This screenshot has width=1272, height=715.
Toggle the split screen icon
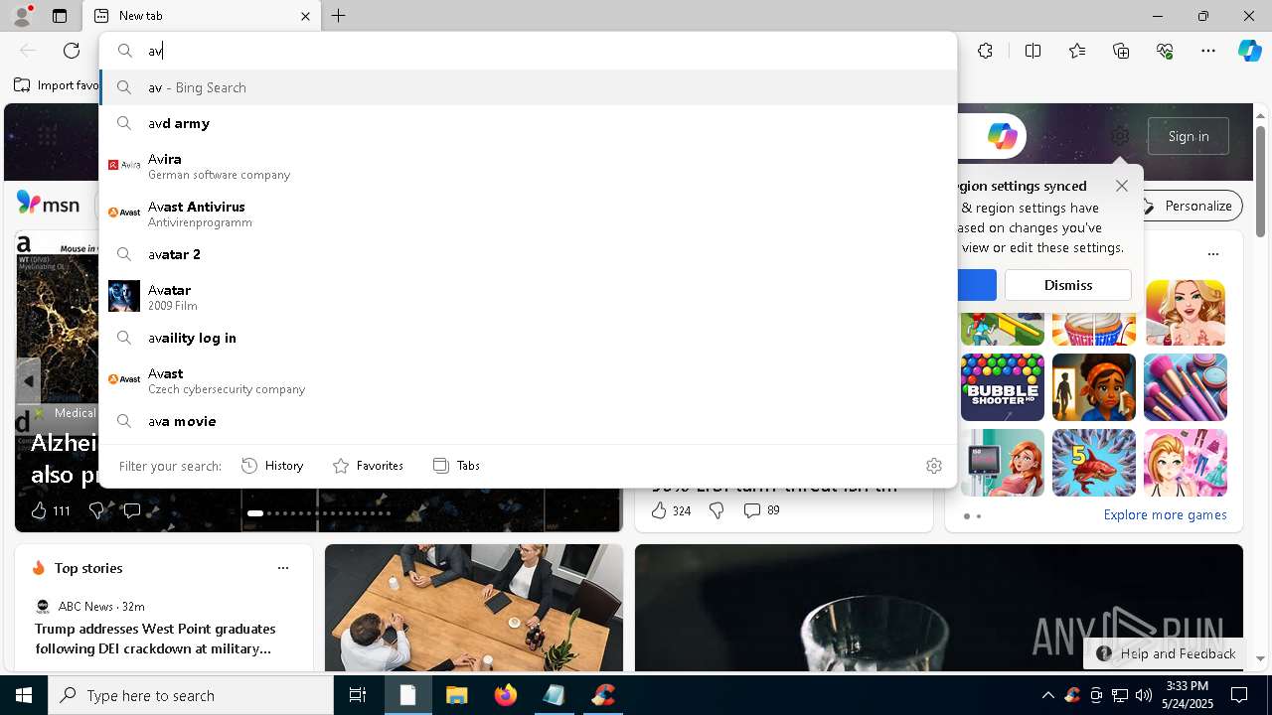point(1033,51)
